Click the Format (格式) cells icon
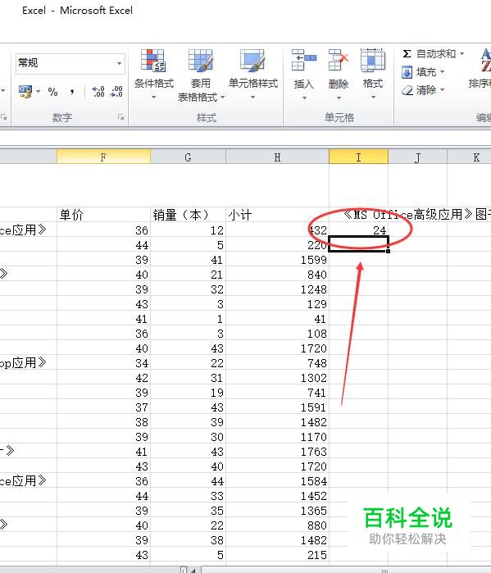The width and height of the screenshot is (491, 573). click(373, 61)
